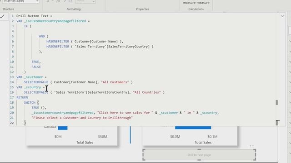Click the $0.1M axis label
Screen dimensions: 291x163
[212, 137]
